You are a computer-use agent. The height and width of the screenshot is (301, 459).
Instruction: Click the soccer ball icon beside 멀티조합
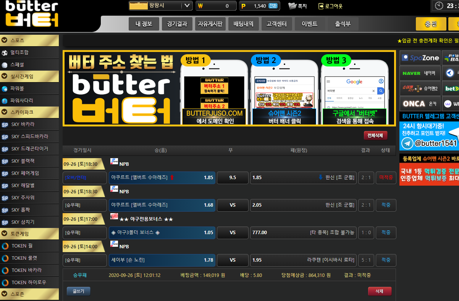tap(5, 53)
